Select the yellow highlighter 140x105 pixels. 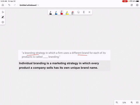click(67, 13)
